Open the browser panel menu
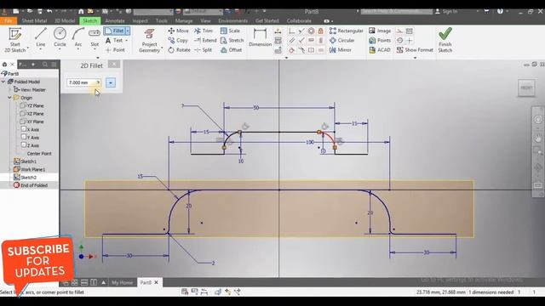The width and height of the screenshot is (545, 306). coord(54,65)
